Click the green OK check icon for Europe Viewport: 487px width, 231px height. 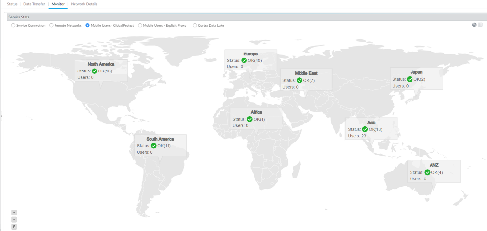(x=244, y=61)
